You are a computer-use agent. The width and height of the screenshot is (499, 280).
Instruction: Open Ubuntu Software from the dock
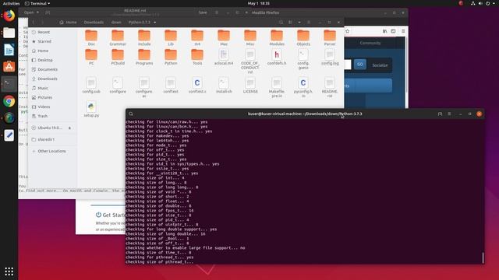9,67
